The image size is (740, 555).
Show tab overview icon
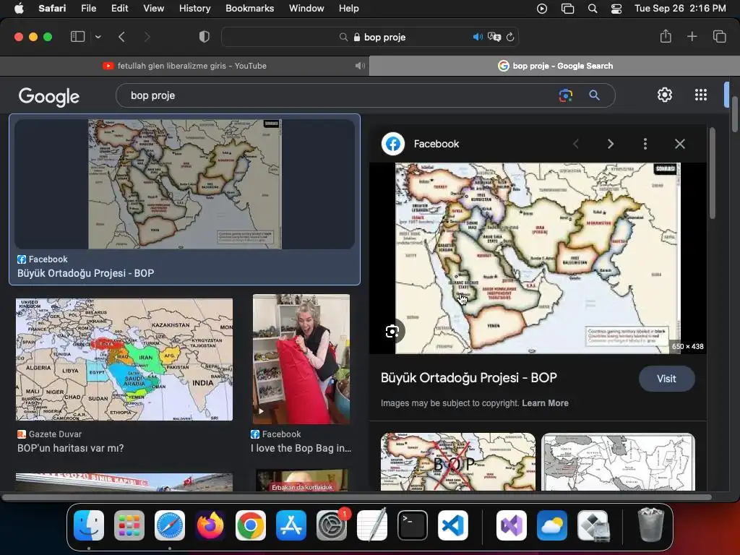(x=719, y=36)
